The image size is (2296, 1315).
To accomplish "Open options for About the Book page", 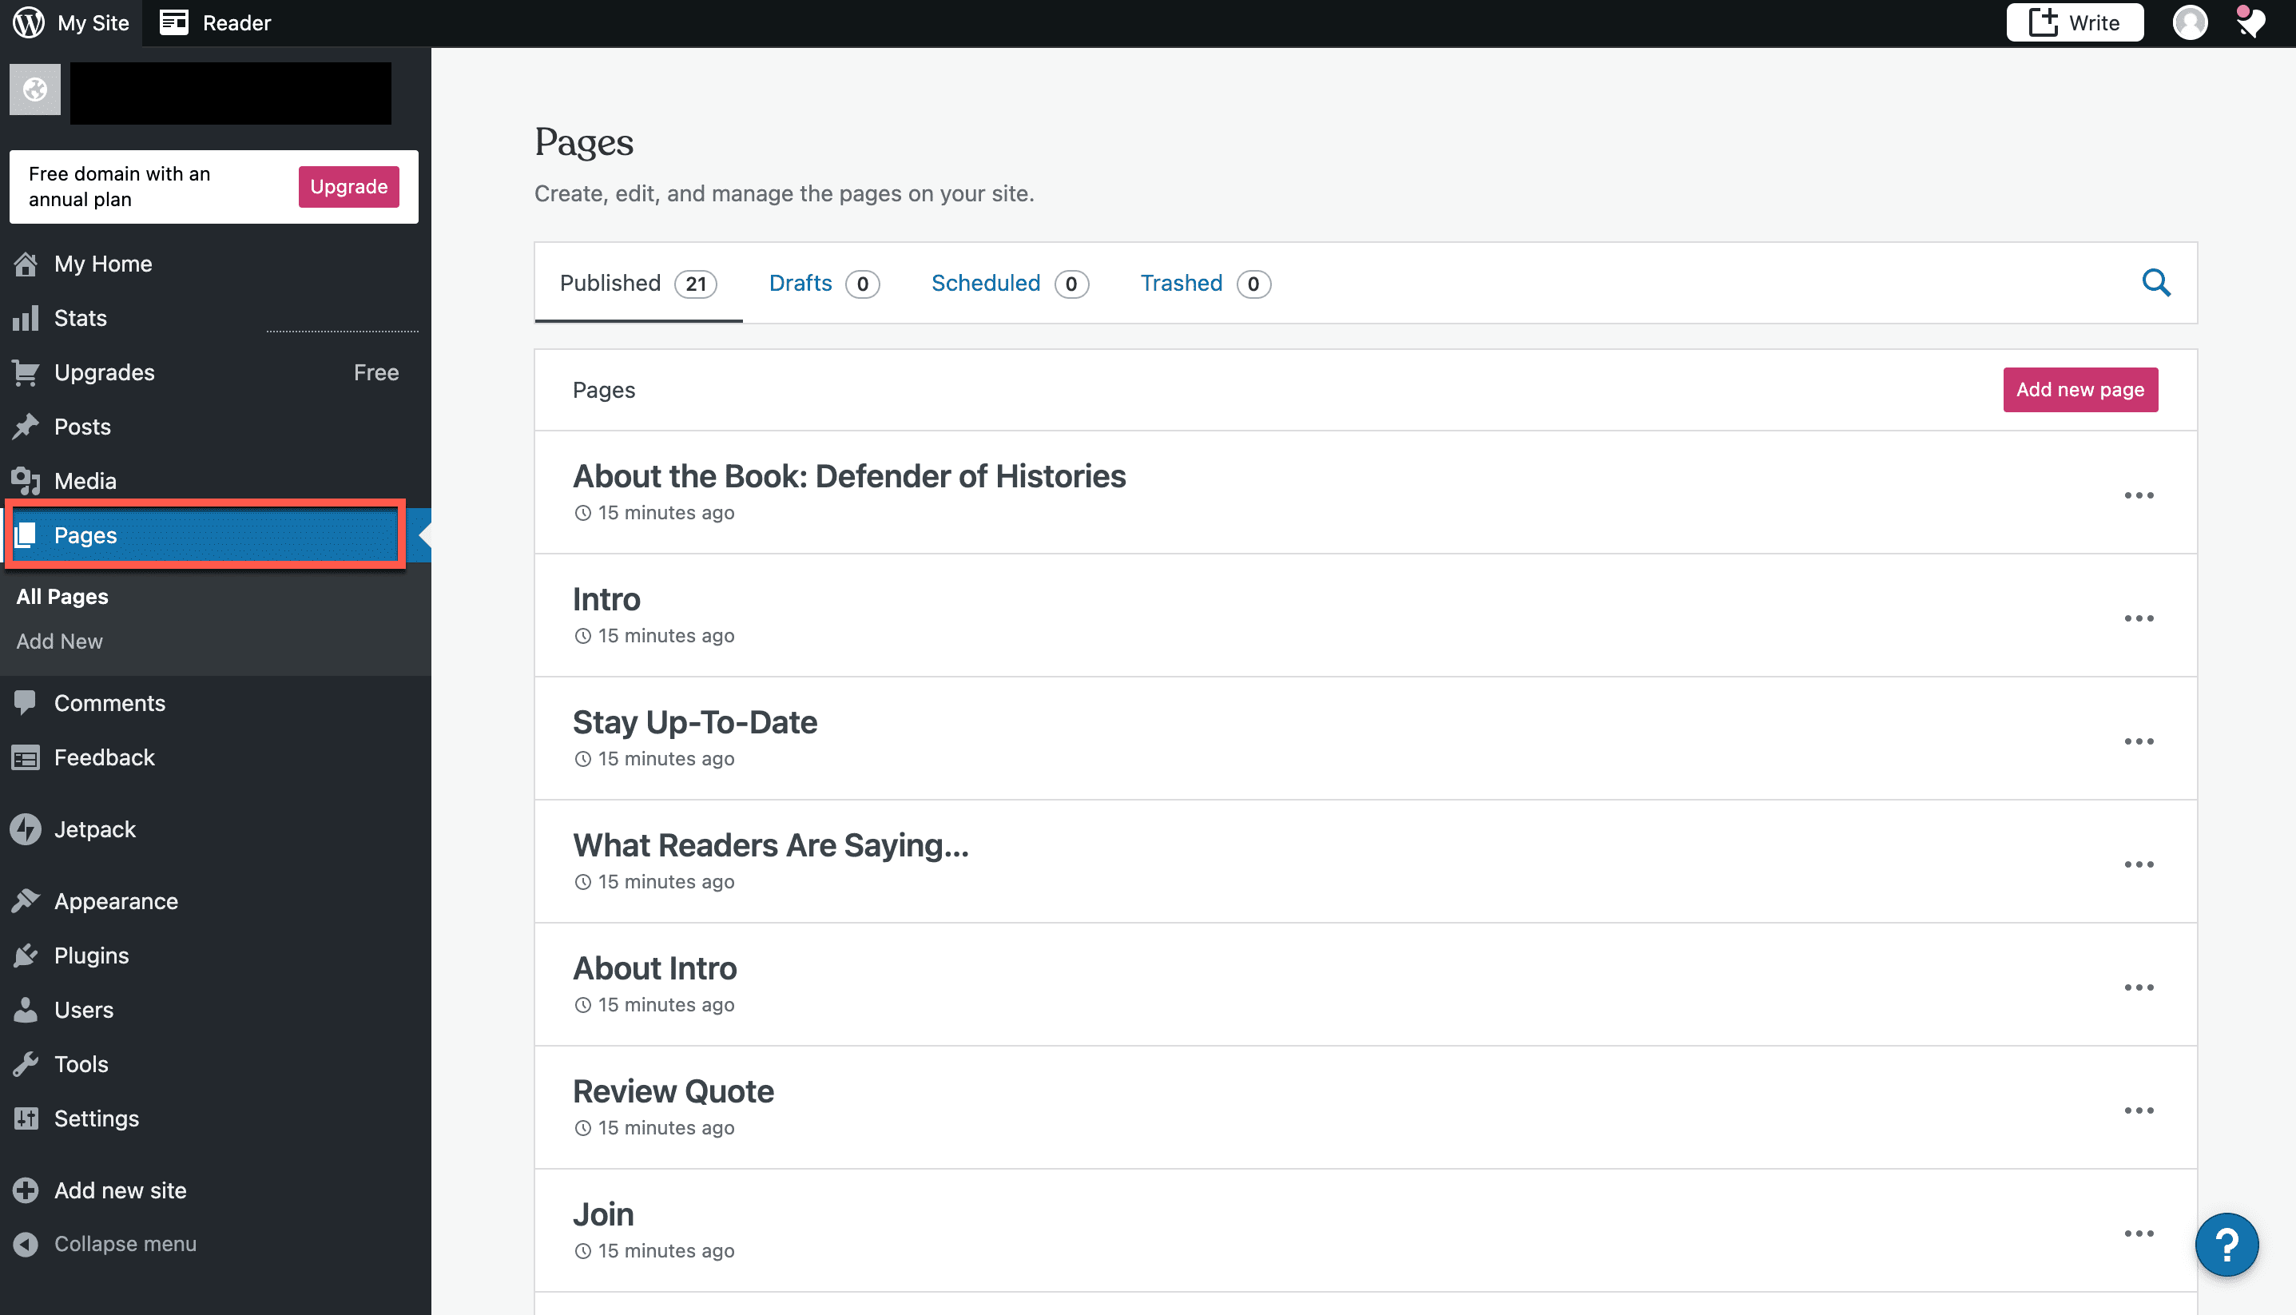I will pos(2138,495).
